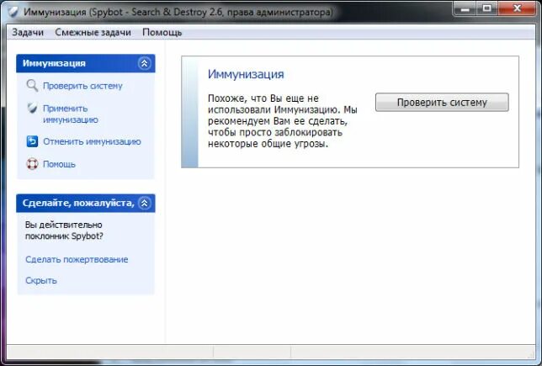Viewport: 542px width, 366px height.
Task: Click the text 'Вы действительно поклонник Spybot?'
Action: [x=64, y=231]
